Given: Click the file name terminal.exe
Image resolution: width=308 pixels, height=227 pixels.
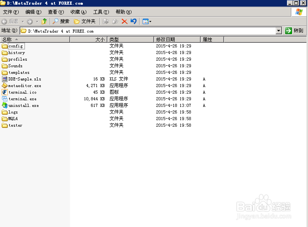Looking at the screenshot, I should [23, 99].
